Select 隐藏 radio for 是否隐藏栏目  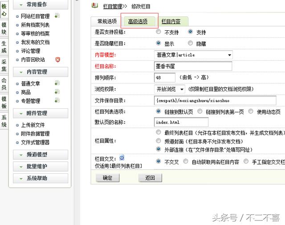[x=190, y=43]
